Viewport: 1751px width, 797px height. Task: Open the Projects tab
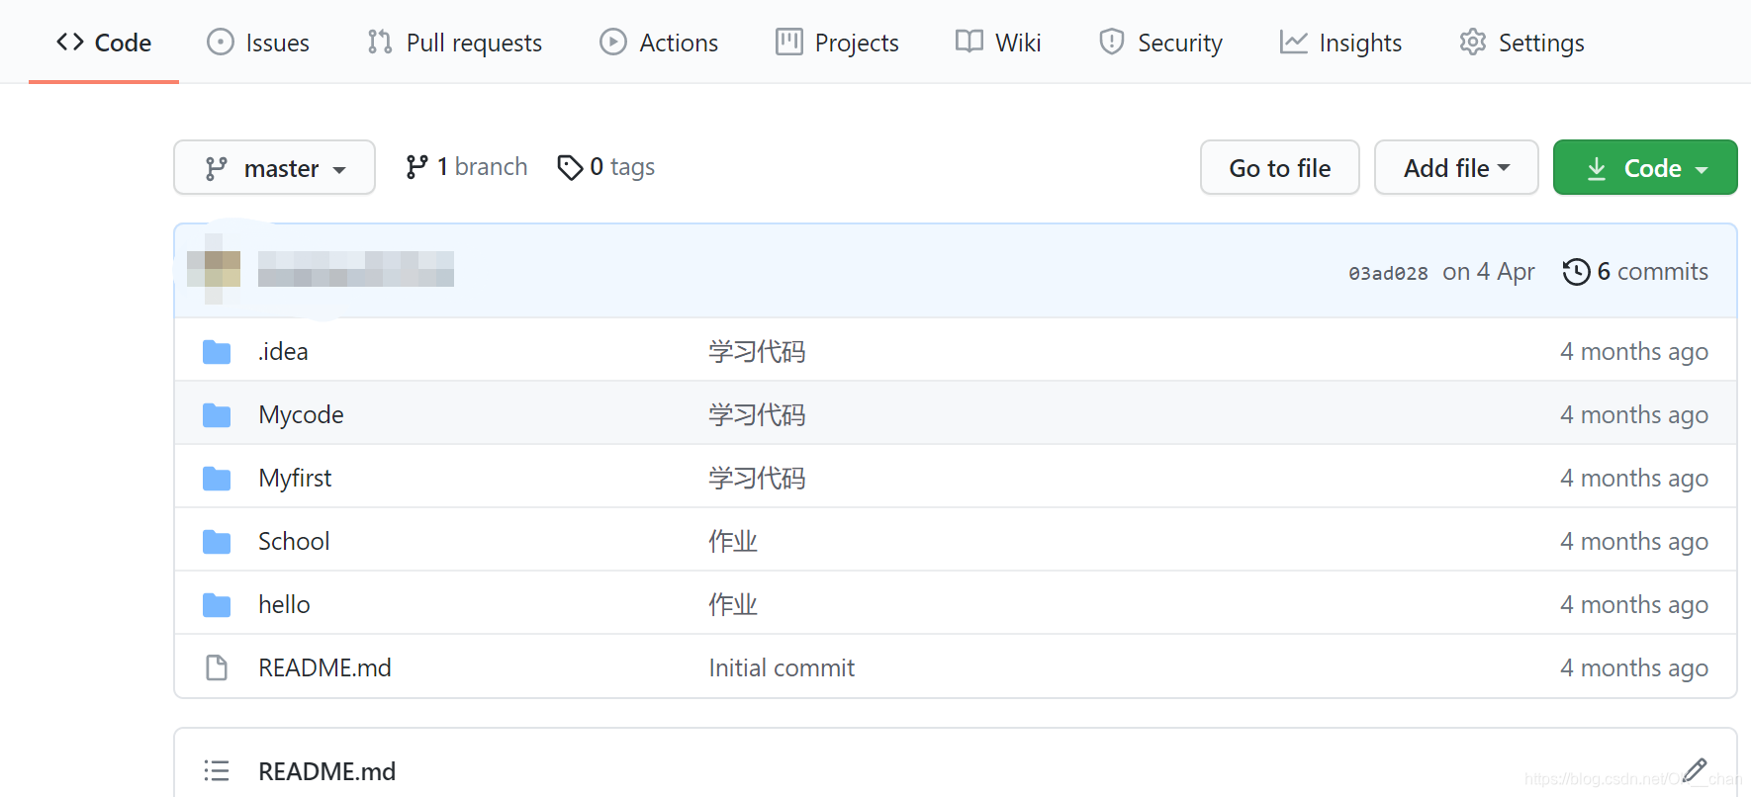pyautogui.click(x=837, y=43)
